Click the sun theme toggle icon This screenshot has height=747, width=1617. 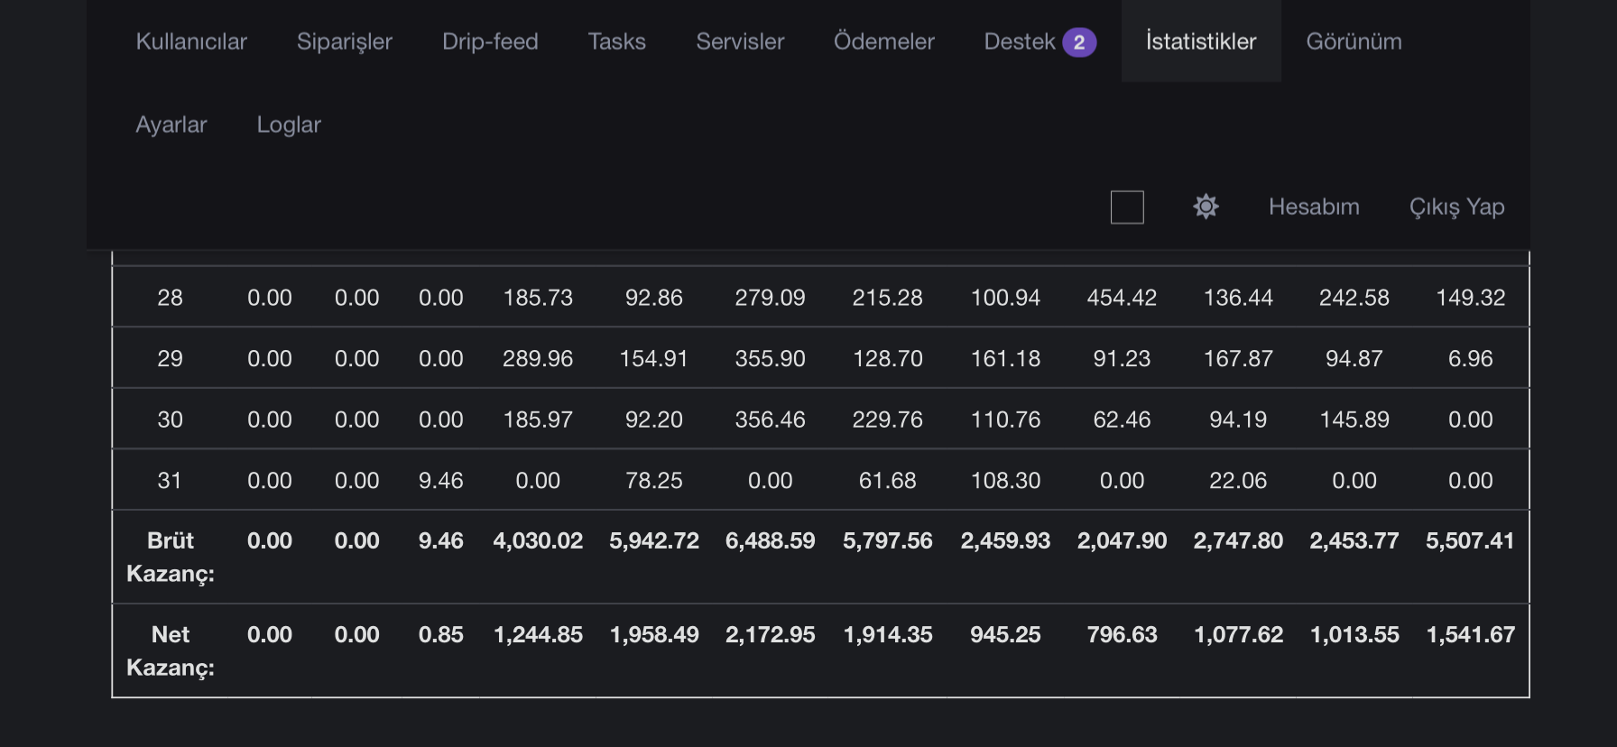click(x=1206, y=207)
